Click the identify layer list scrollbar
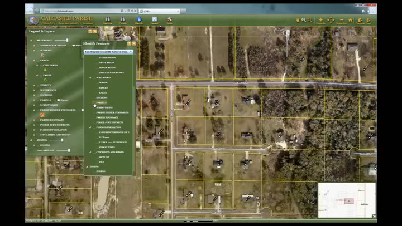The height and width of the screenshot is (226, 402). point(133,115)
